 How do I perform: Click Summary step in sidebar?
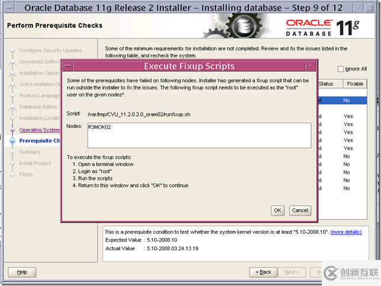(x=30, y=152)
